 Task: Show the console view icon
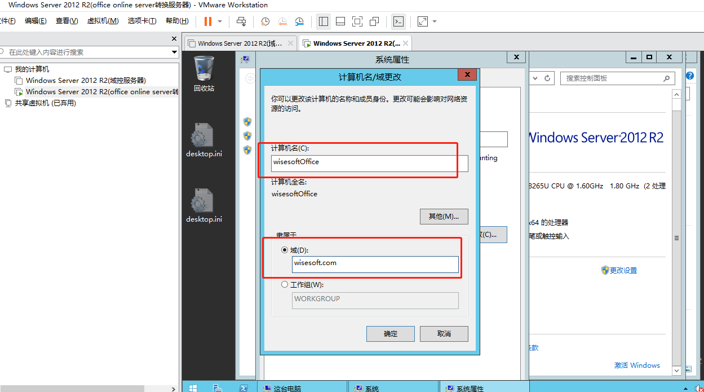pyautogui.click(x=398, y=21)
